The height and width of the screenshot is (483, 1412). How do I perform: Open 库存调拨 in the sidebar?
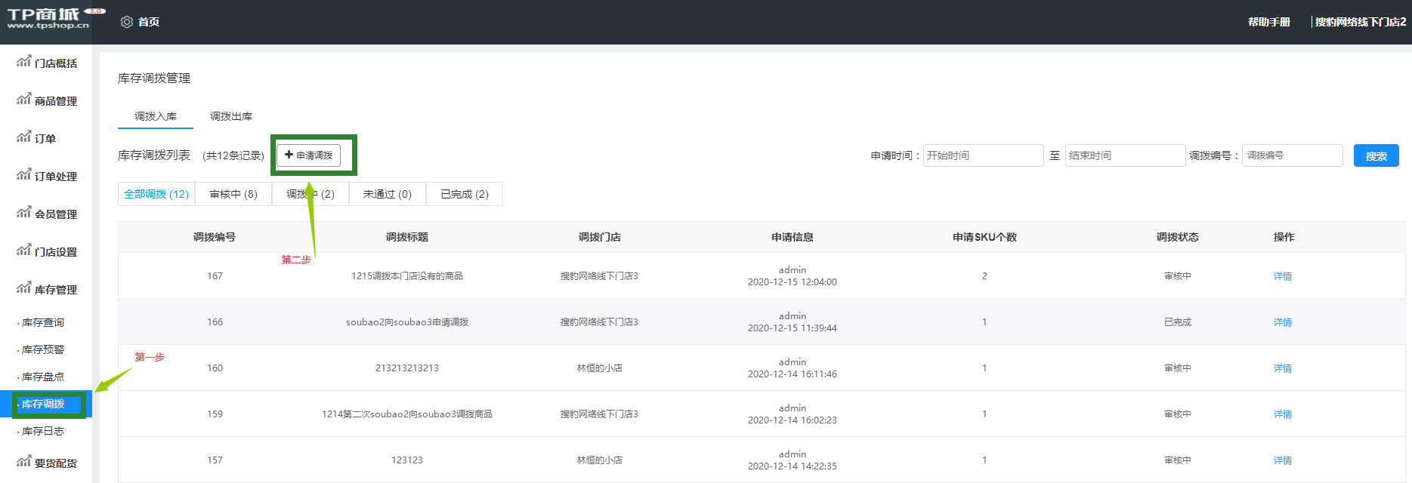(43, 405)
